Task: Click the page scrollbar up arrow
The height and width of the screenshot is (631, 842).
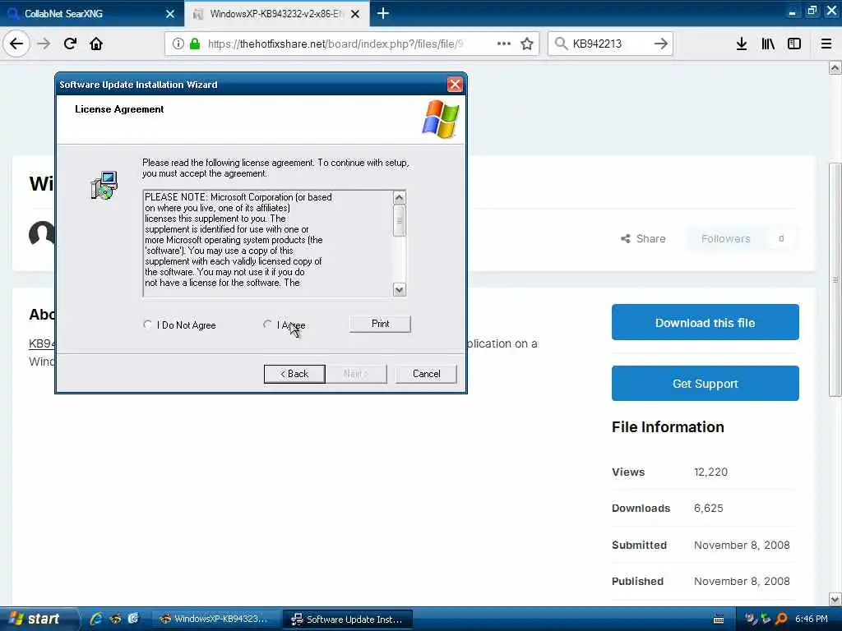Action: pos(835,68)
